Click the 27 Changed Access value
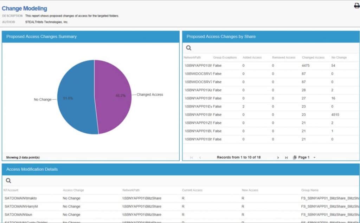360x223 pixels. [x=303, y=98]
